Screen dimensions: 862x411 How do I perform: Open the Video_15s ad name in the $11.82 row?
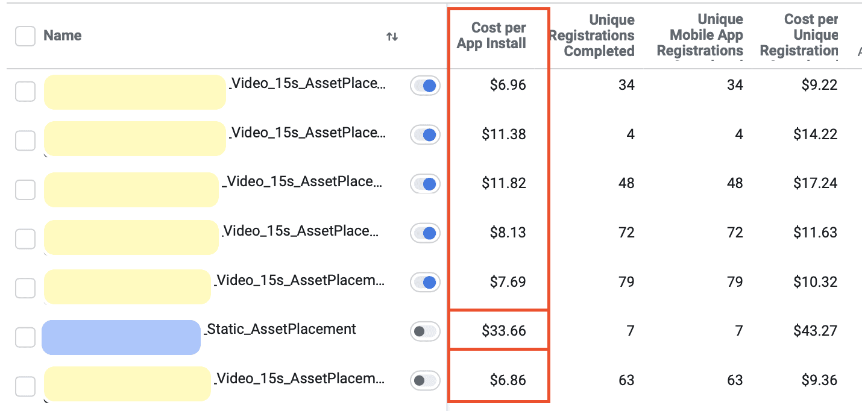pos(302,181)
